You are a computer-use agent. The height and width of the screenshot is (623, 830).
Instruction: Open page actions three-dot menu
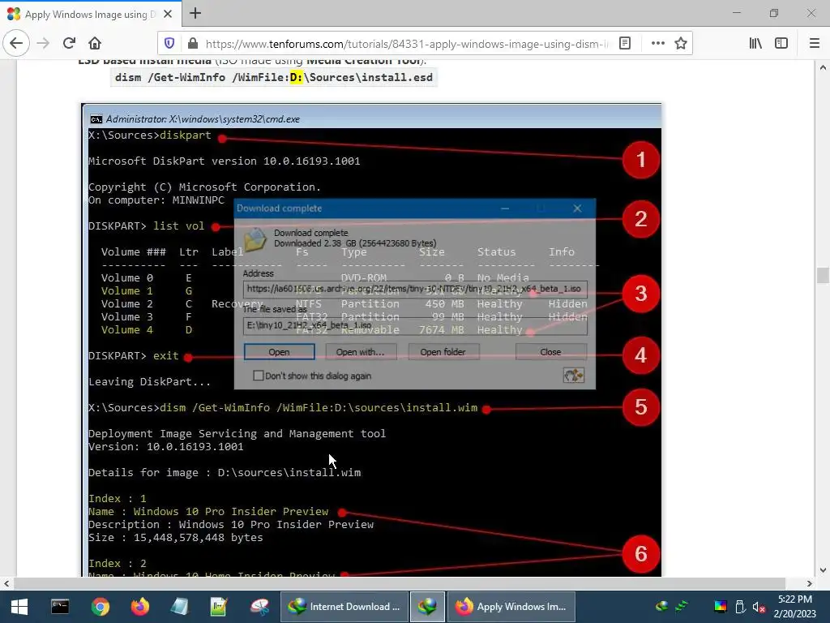pos(657,44)
